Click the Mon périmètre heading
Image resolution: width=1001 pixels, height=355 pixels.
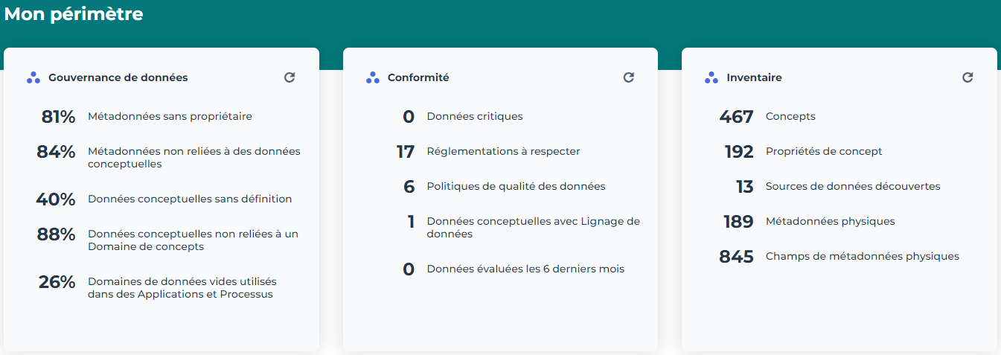click(74, 14)
